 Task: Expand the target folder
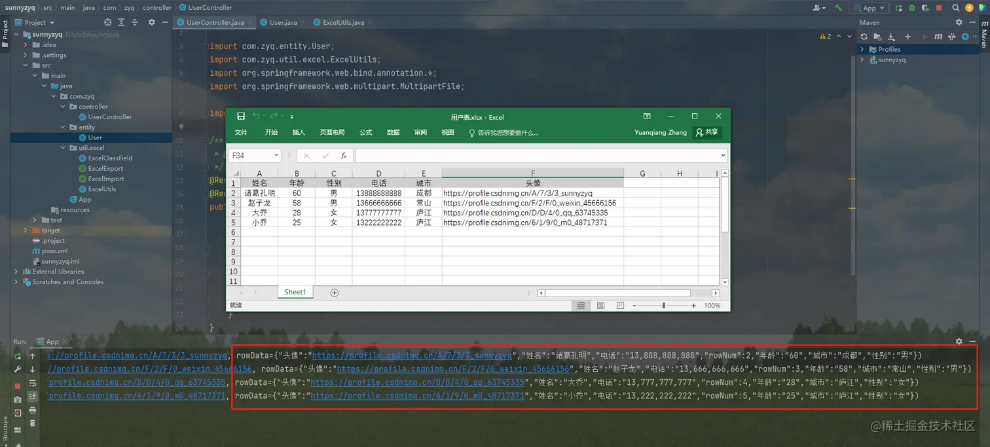[x=27, y=230]
